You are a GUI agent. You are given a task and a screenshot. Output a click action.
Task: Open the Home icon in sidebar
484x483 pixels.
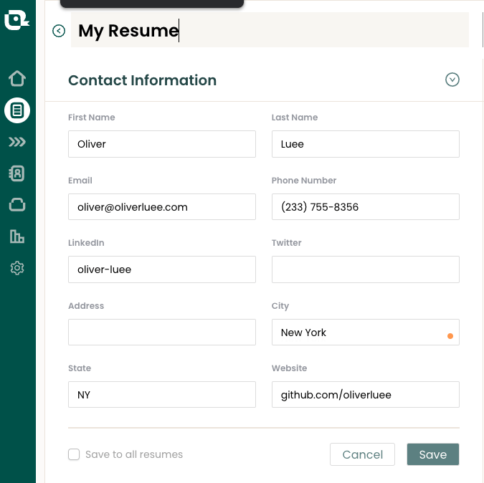click(17, 78)
